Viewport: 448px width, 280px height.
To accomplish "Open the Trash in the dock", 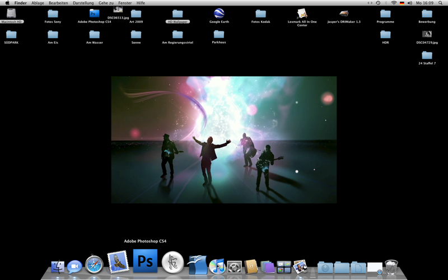I will [391, 267].
